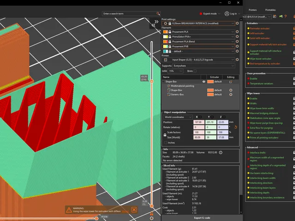Click the orange extruder swatch for Generic-Box

point(210,94)
